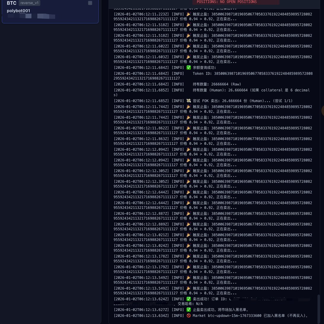Click the flying money icon on FOK 卖出 line
The height and width of the screenshot is (324, 324).
[189, 101]
